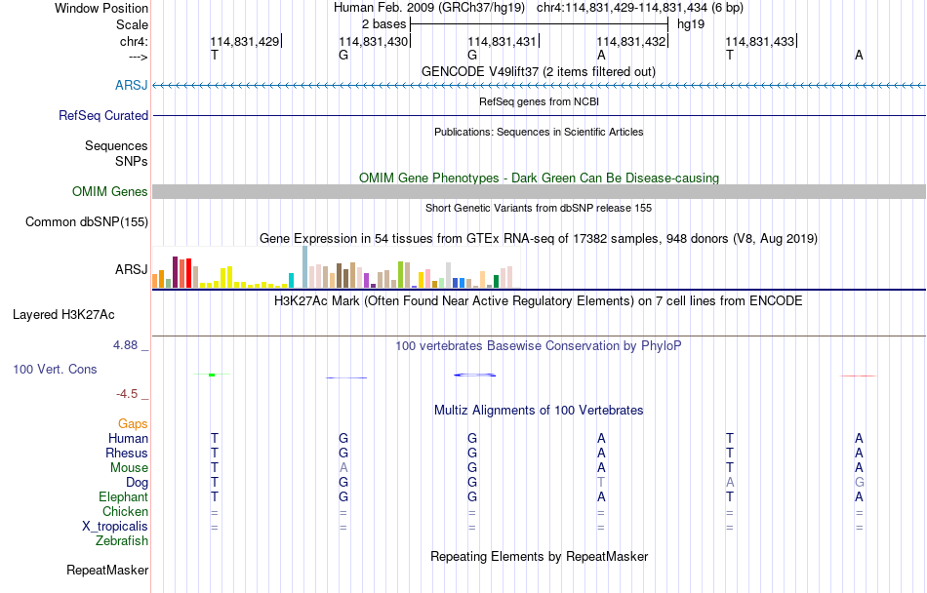
Task: Open the OMIM Genes track label
Action: pyautogui.click(x=110, y=192)
